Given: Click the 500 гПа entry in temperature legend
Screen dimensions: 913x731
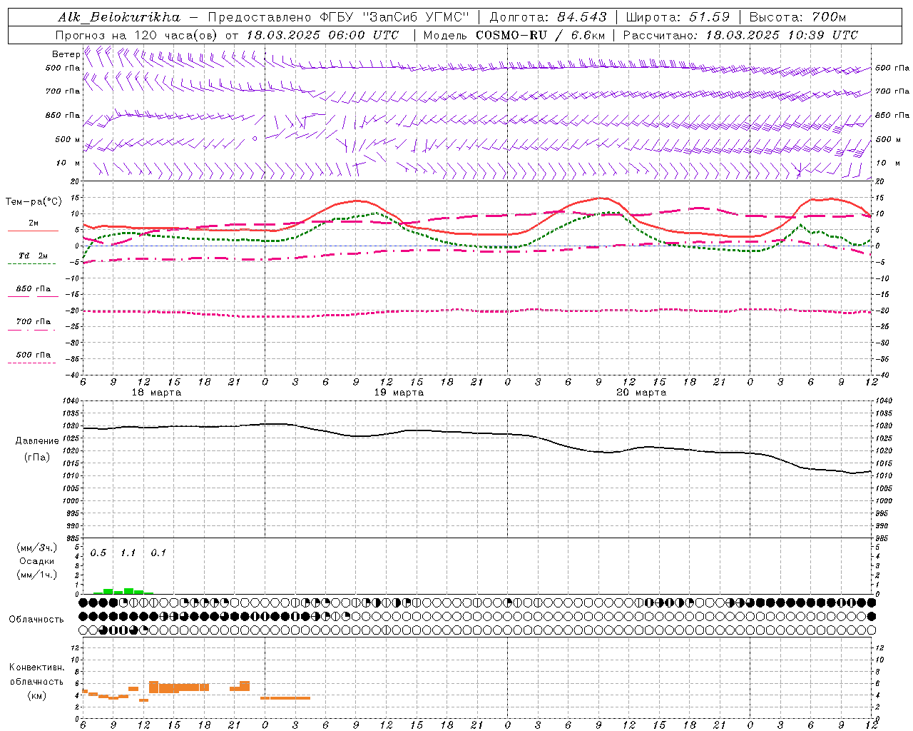Looking at the screenshot, I should tap(34, 355).
